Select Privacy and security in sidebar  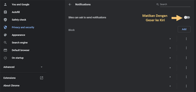23,27
